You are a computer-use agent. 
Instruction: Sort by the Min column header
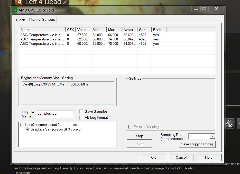click(x=99, y=30)
